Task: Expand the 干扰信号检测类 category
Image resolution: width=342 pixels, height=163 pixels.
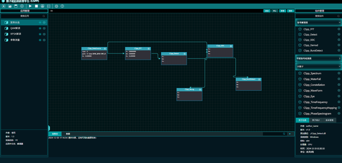Action: (x=339, y=58)
